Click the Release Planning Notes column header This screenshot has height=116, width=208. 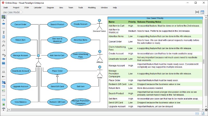coord(149,22)
